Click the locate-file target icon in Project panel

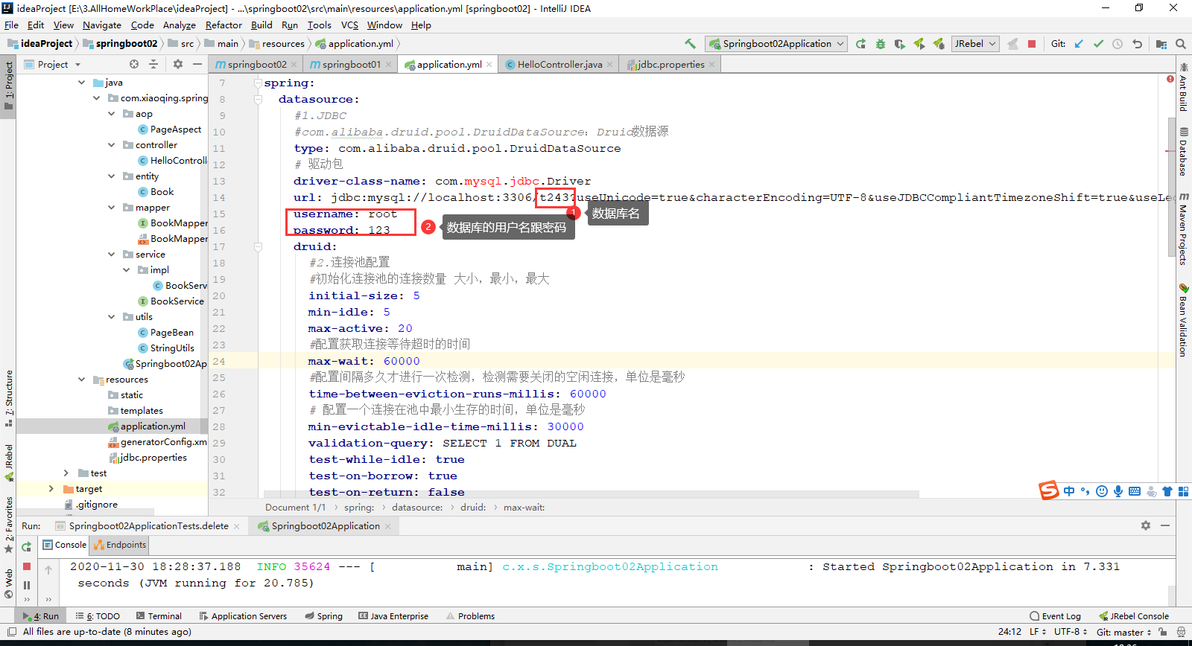[134, 64]
